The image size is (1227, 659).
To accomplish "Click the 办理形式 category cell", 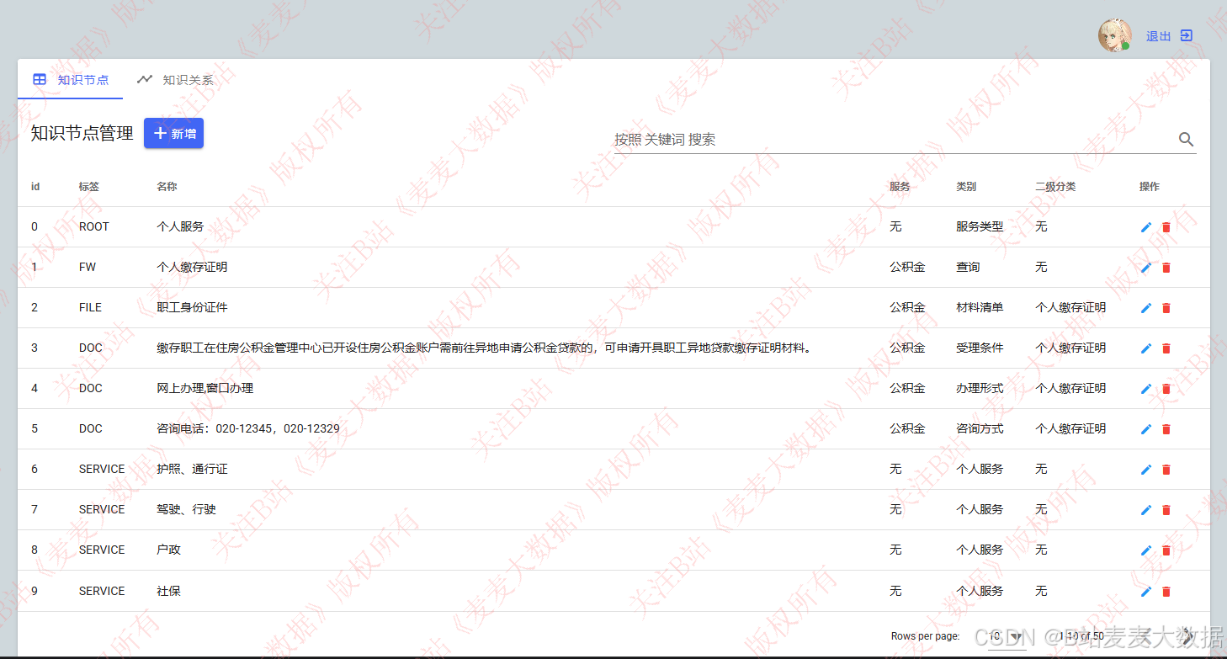I will pyautogui.click(x=980, y=389).
